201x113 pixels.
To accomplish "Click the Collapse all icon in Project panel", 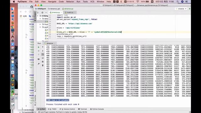I will [38, 13].
